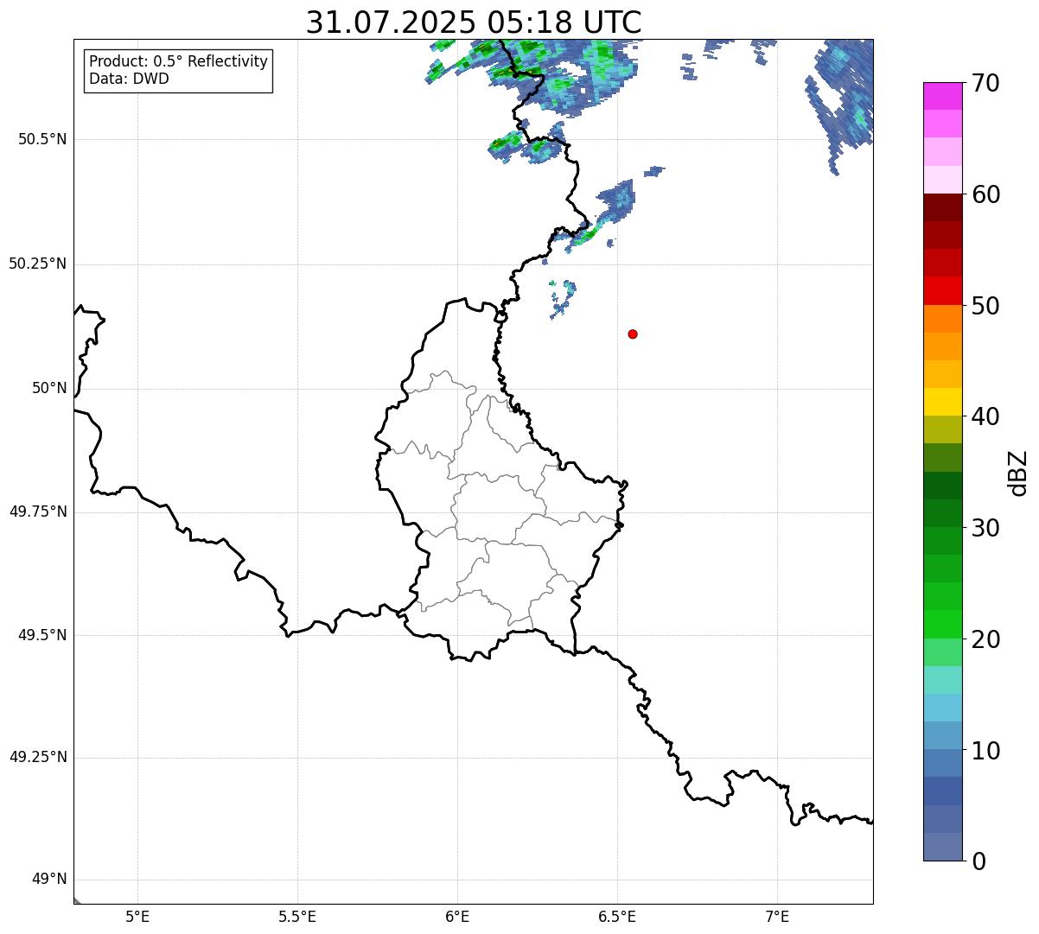
Task: Click the colorbar tick label 70
Action: pos(985,83)
